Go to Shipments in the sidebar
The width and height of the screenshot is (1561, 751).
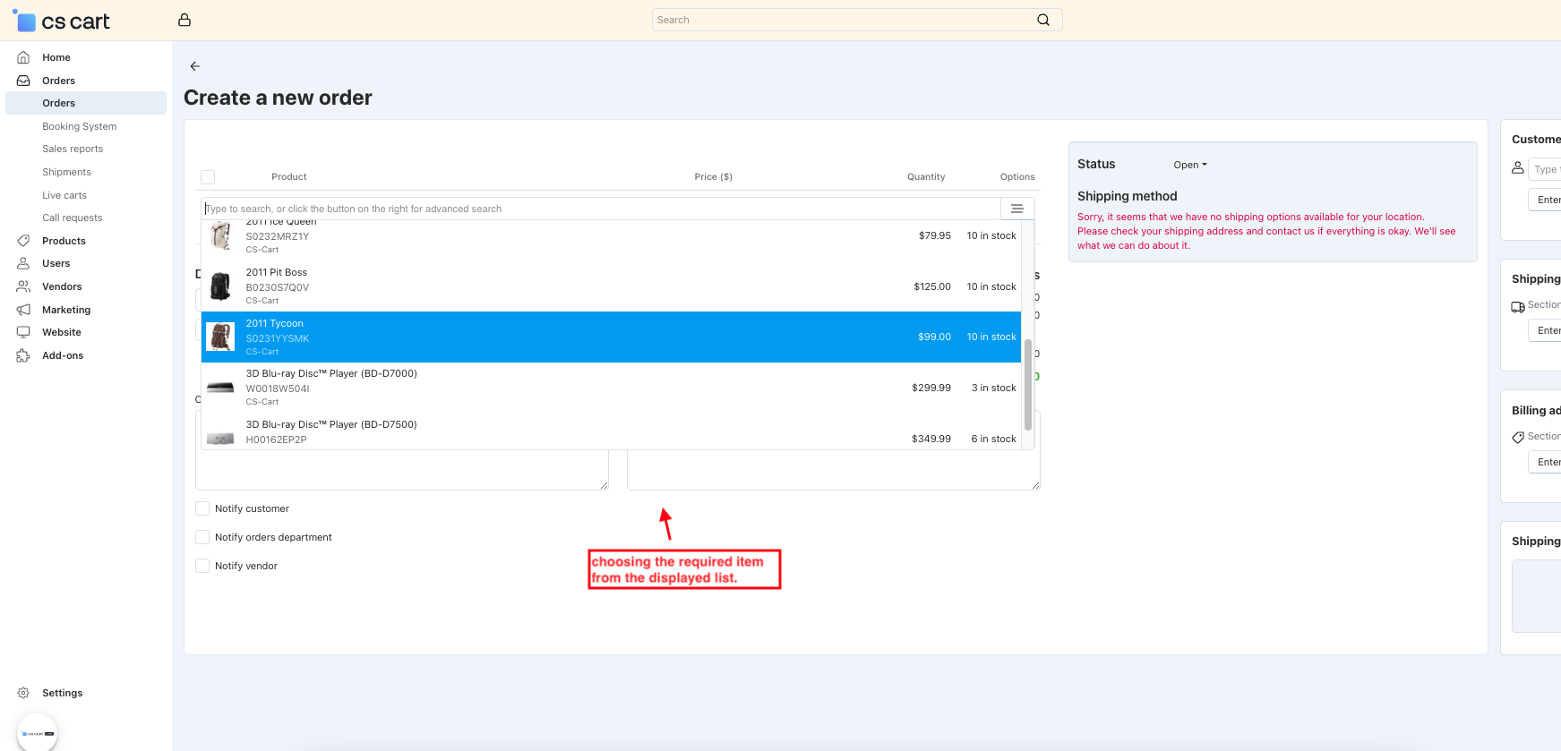pos(66,172)
